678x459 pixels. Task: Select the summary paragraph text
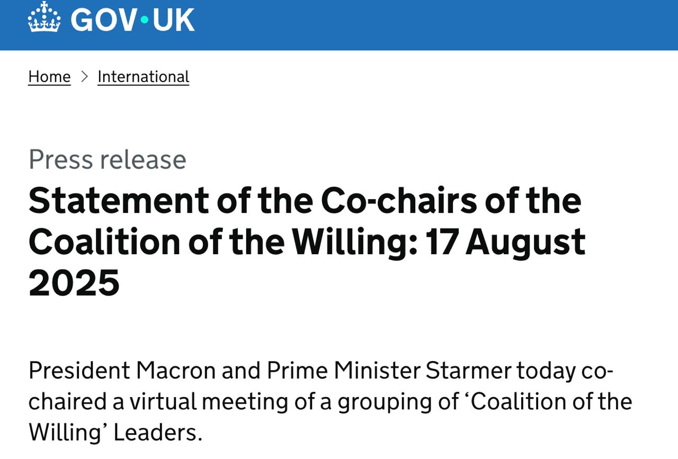coord(328,401)
